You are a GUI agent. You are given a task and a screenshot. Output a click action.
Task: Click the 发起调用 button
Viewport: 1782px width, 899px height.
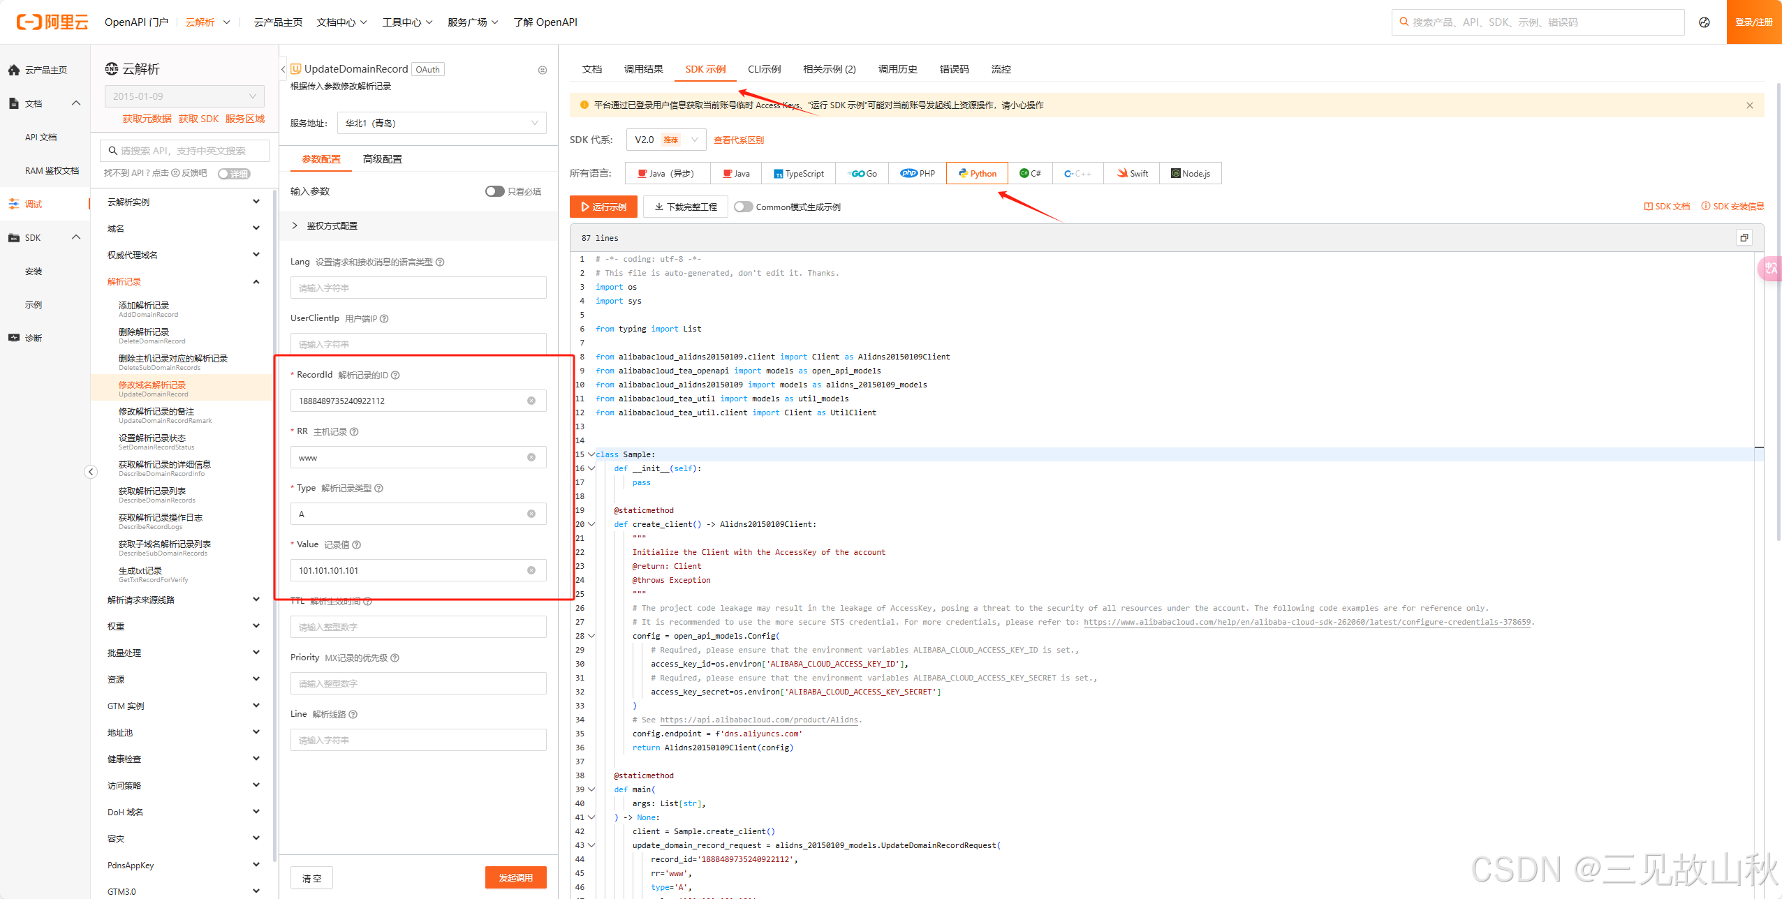(515, 877)
